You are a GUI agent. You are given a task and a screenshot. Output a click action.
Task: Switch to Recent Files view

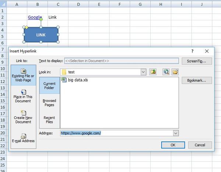(49, 120)
